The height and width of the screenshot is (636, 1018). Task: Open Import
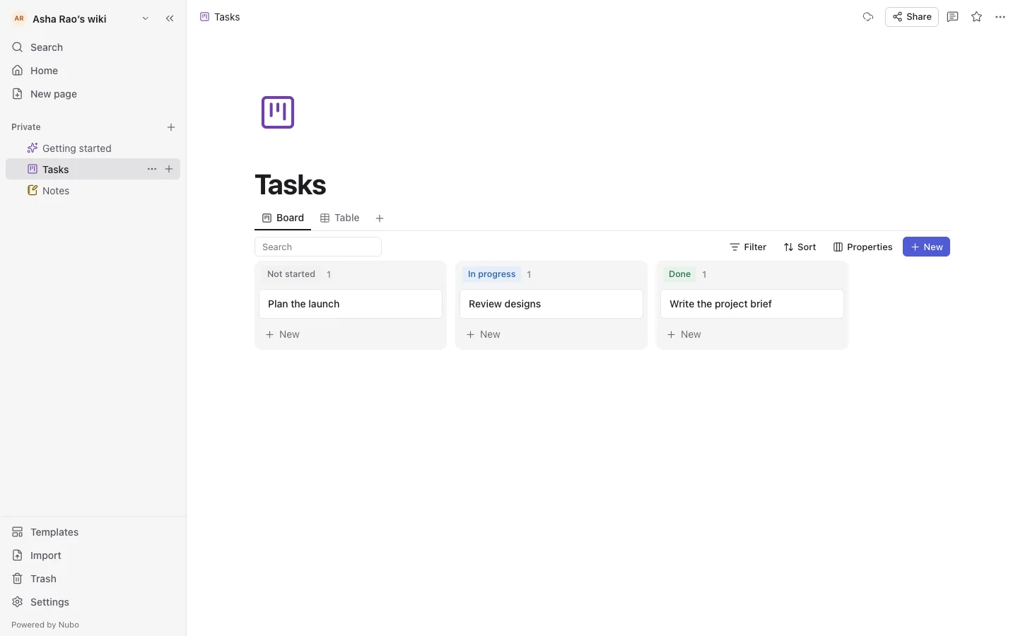click(93, 555)
